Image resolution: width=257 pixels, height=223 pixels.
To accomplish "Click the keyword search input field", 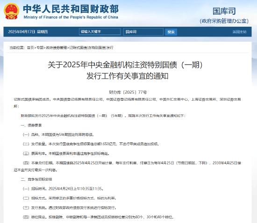I will [x=100, y=32].
